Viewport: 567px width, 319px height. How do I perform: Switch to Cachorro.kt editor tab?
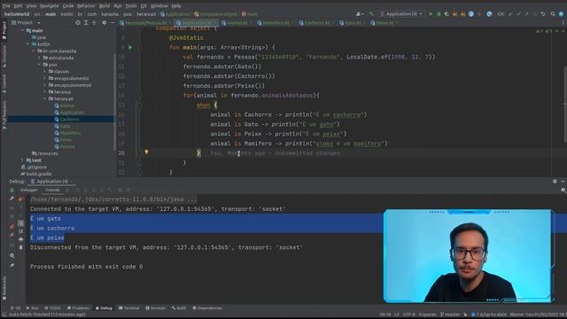coord(317,23)
